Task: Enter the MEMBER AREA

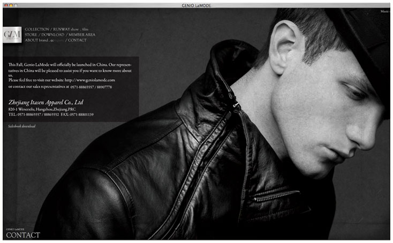Action: coord(82,35)
